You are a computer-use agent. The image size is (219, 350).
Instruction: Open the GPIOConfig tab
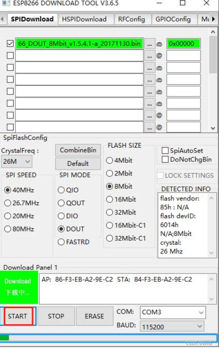pyautogui.click(x=173, y=19)
